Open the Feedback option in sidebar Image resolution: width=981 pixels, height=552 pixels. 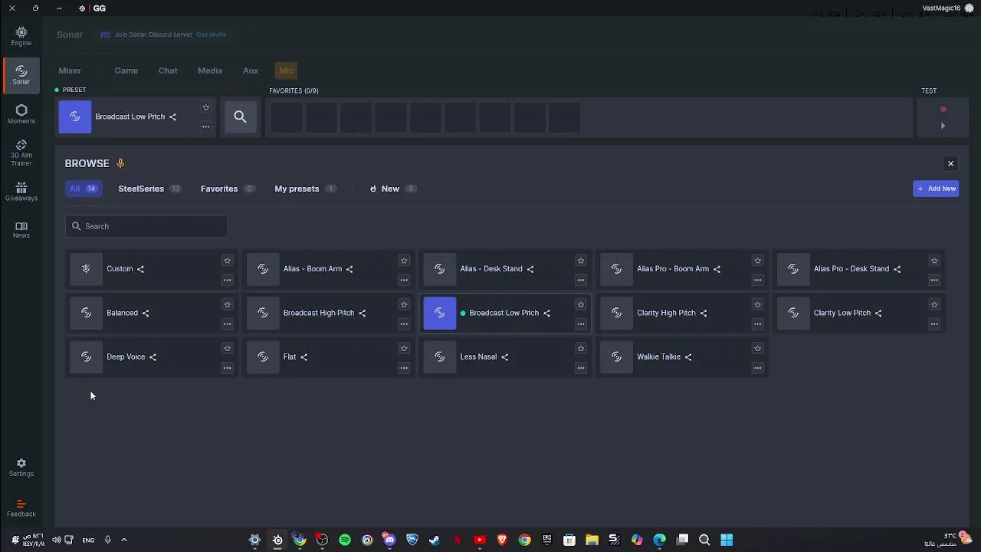(x=21, y=508)
